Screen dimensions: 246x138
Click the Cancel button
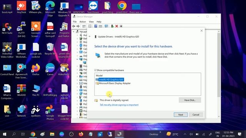click(x=196, y=115)
